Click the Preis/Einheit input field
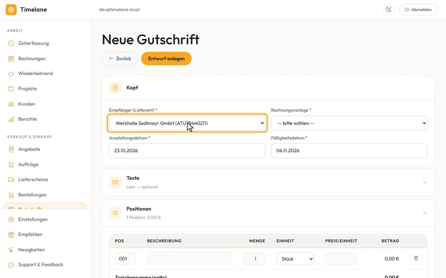446x278 pixels. pos(341,259)
